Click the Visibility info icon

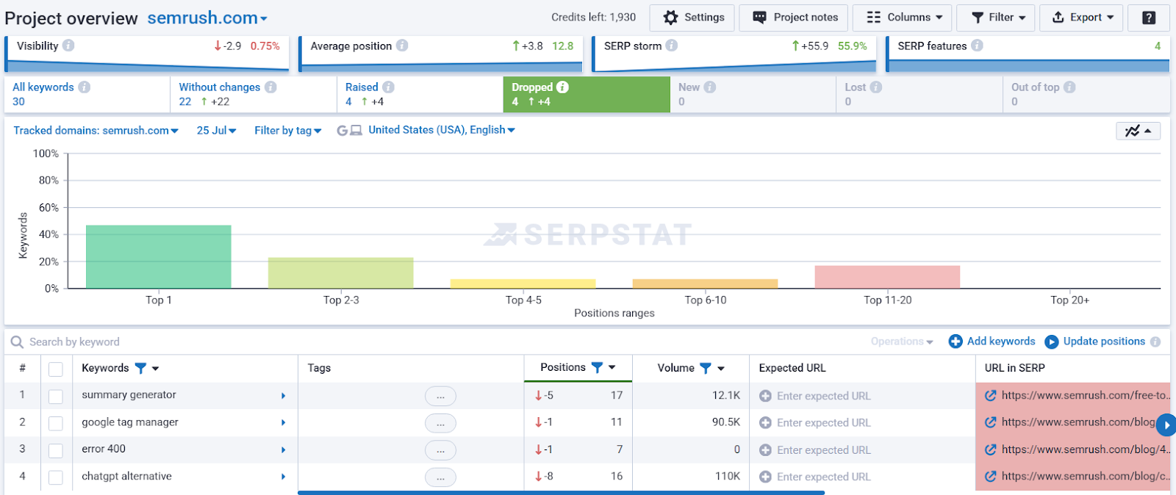[68, 46]
